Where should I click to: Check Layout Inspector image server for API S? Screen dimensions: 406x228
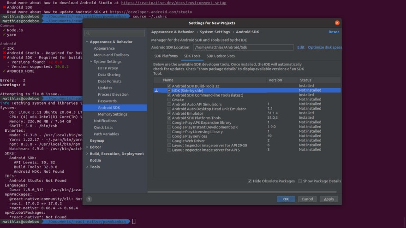(169, 150)
